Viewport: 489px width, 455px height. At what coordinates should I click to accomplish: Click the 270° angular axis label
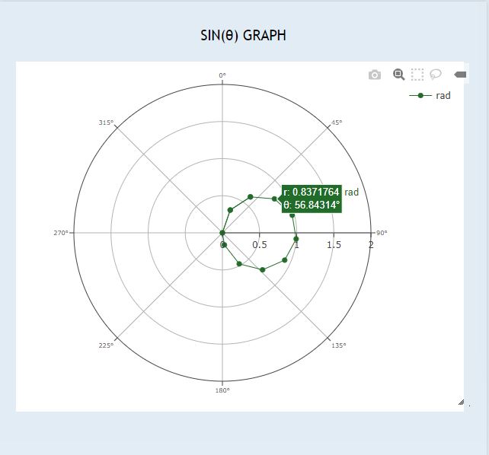tap(61, 233)
